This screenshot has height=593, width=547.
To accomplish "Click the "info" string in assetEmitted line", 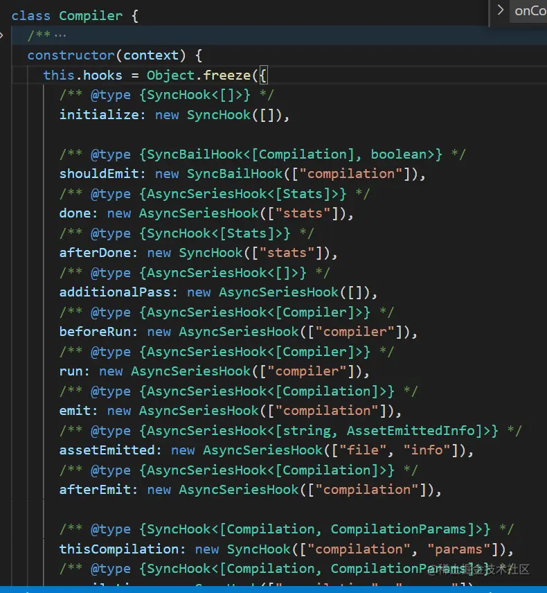I will [x=427, y=450].
